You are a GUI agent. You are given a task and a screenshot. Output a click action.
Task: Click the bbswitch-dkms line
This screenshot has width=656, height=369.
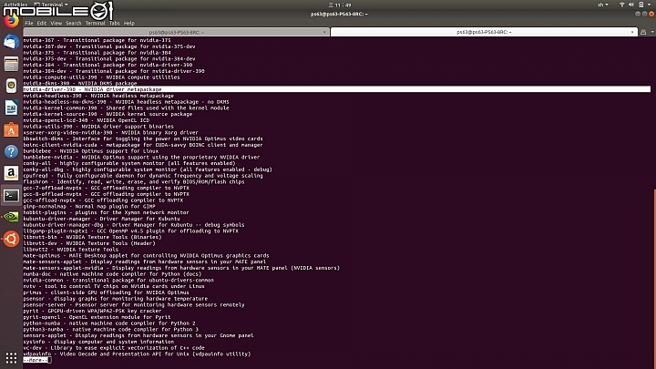[x=143, y=138]
